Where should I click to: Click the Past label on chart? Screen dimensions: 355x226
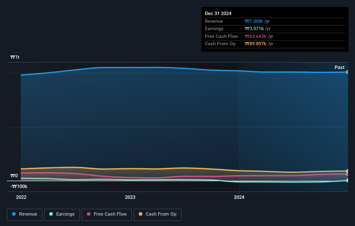point(339,67)
